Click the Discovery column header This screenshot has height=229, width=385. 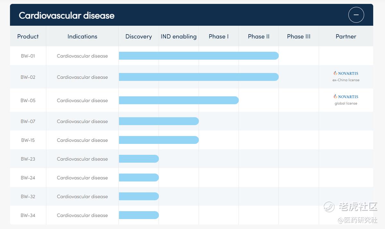(139, 36)
